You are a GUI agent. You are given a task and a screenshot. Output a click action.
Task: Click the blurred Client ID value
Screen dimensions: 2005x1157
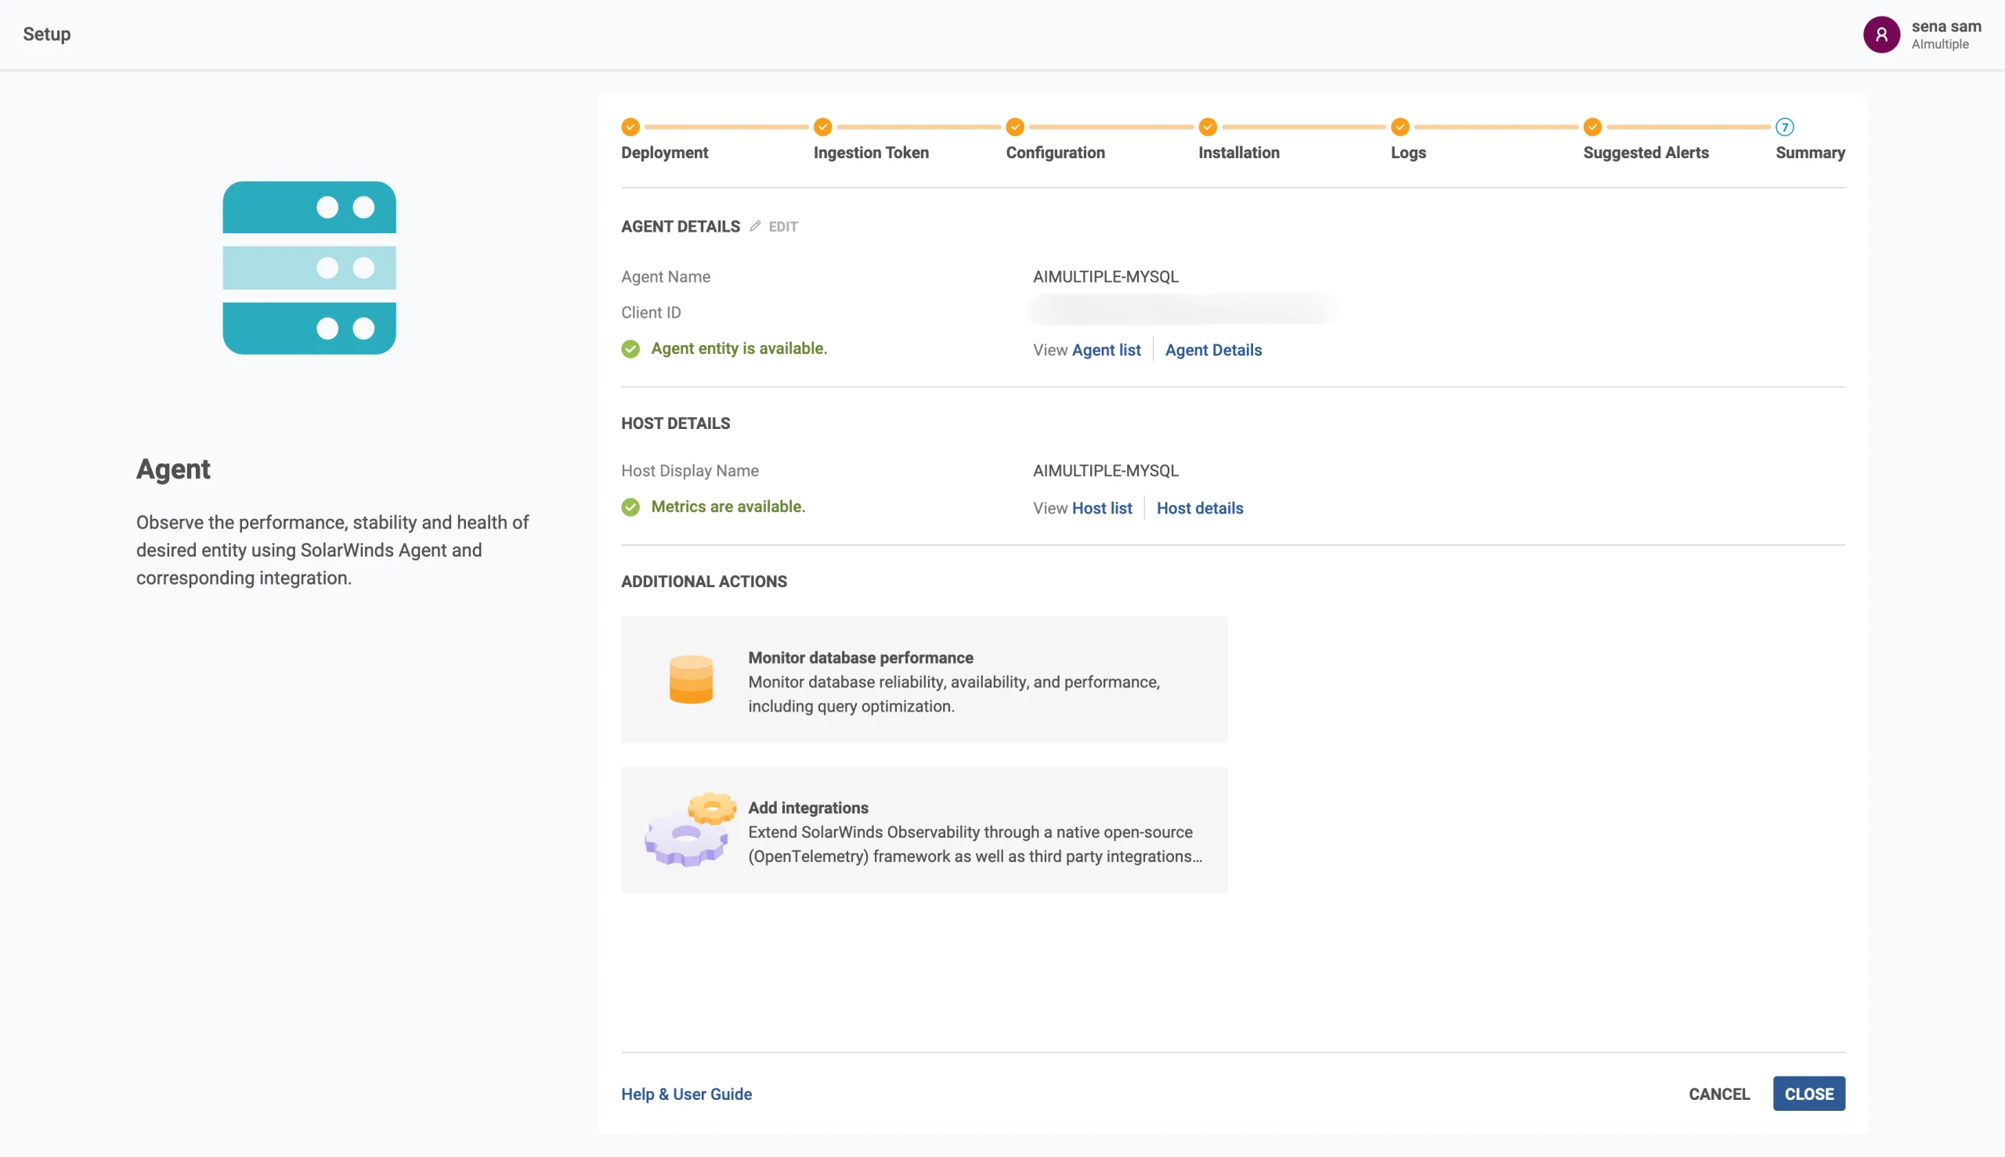tap(1182, 310)
